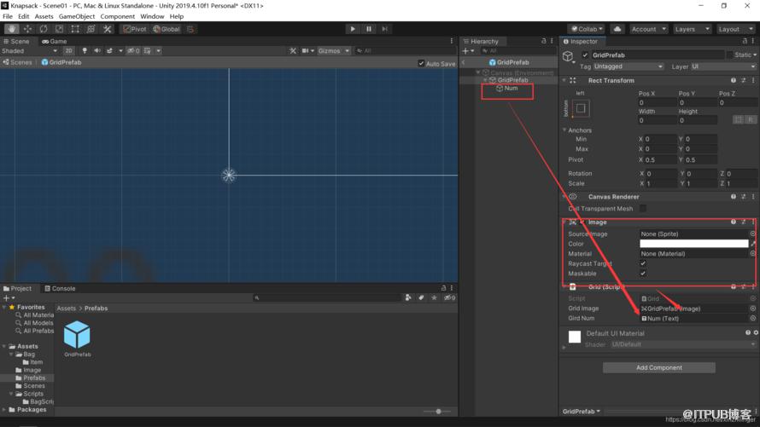760x427 pixels.
Task: Click Scenes breadcrumb in scene view
Action: point(17,62)
